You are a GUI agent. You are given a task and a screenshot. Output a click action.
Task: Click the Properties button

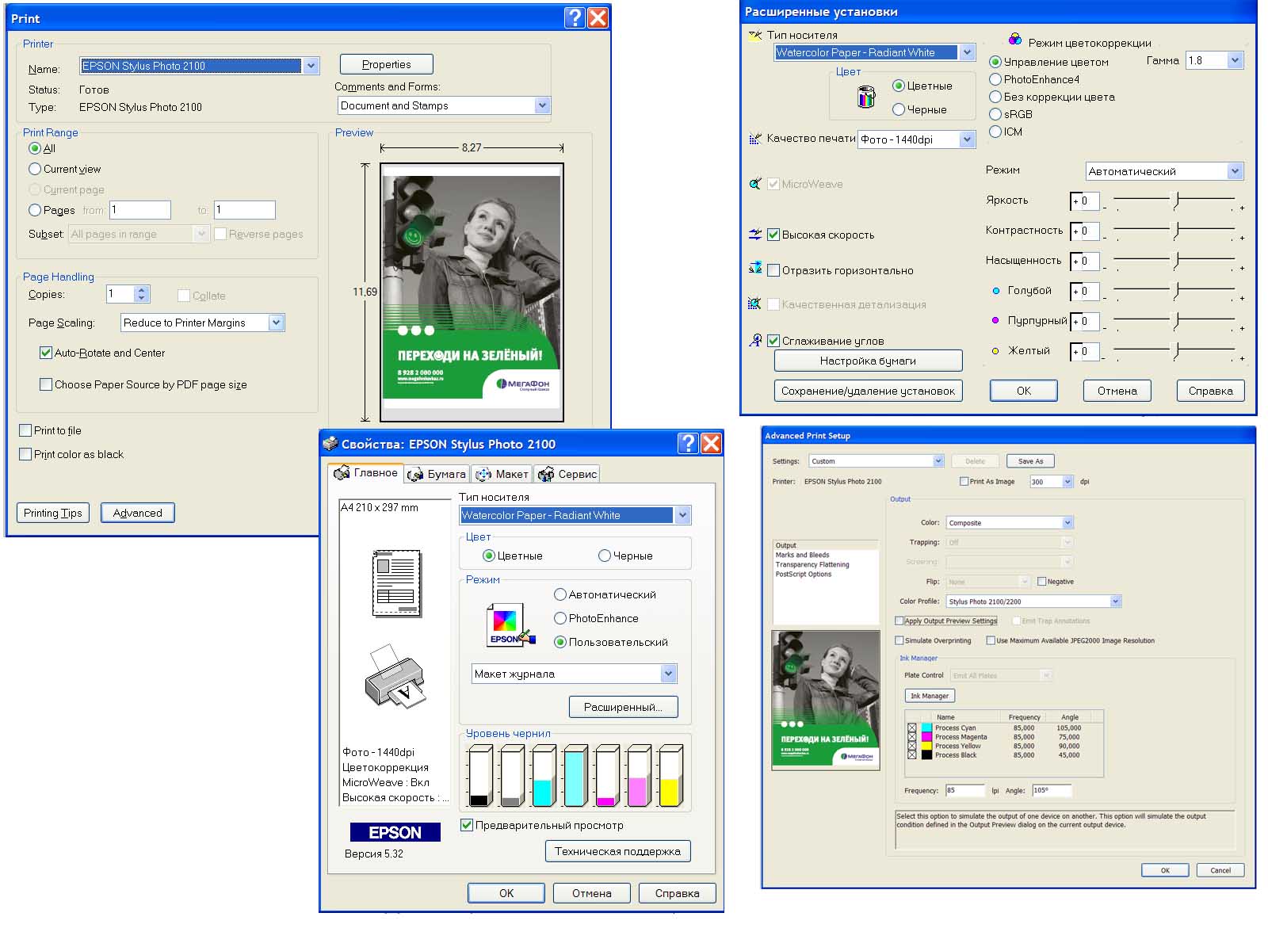(x=386, y=64)
